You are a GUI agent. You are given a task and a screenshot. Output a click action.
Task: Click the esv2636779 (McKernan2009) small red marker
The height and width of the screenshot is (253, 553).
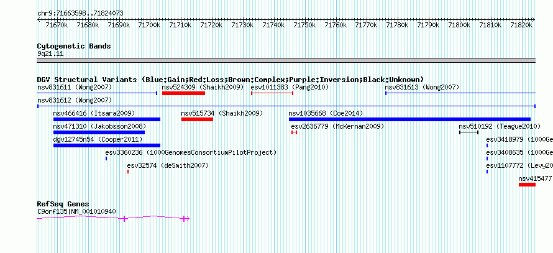coord(294,132)
